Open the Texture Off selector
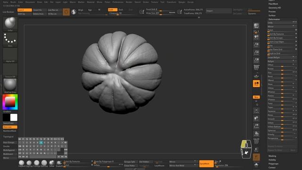This screenshot has height=170, width=302. click(10, 70)
